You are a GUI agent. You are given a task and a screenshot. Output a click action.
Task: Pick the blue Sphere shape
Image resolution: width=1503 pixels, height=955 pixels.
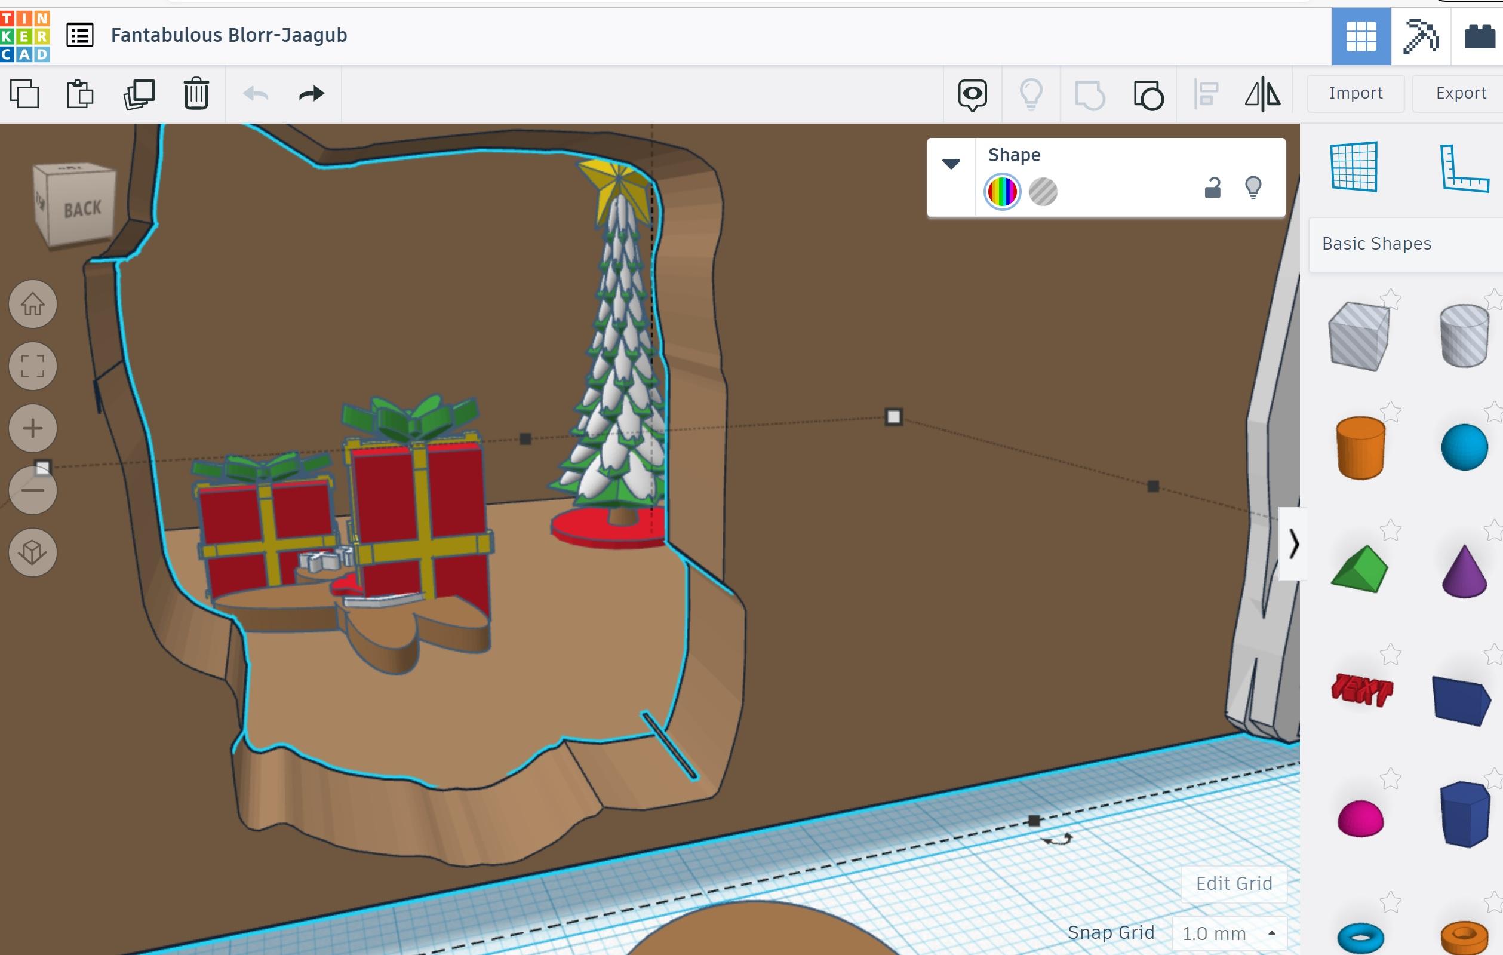[1464, 447]
